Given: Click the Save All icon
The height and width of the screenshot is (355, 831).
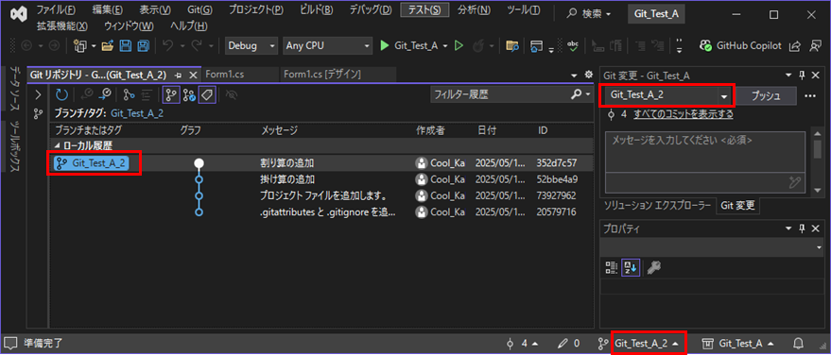Looking at the screenshot, I should click(143, 46).
